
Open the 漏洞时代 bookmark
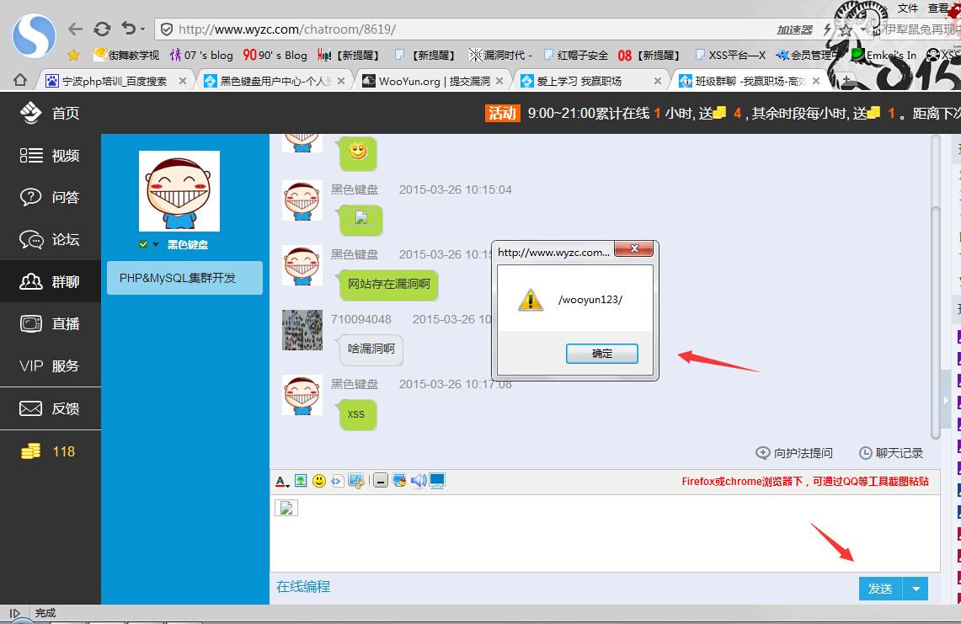(x=500, y=56)
